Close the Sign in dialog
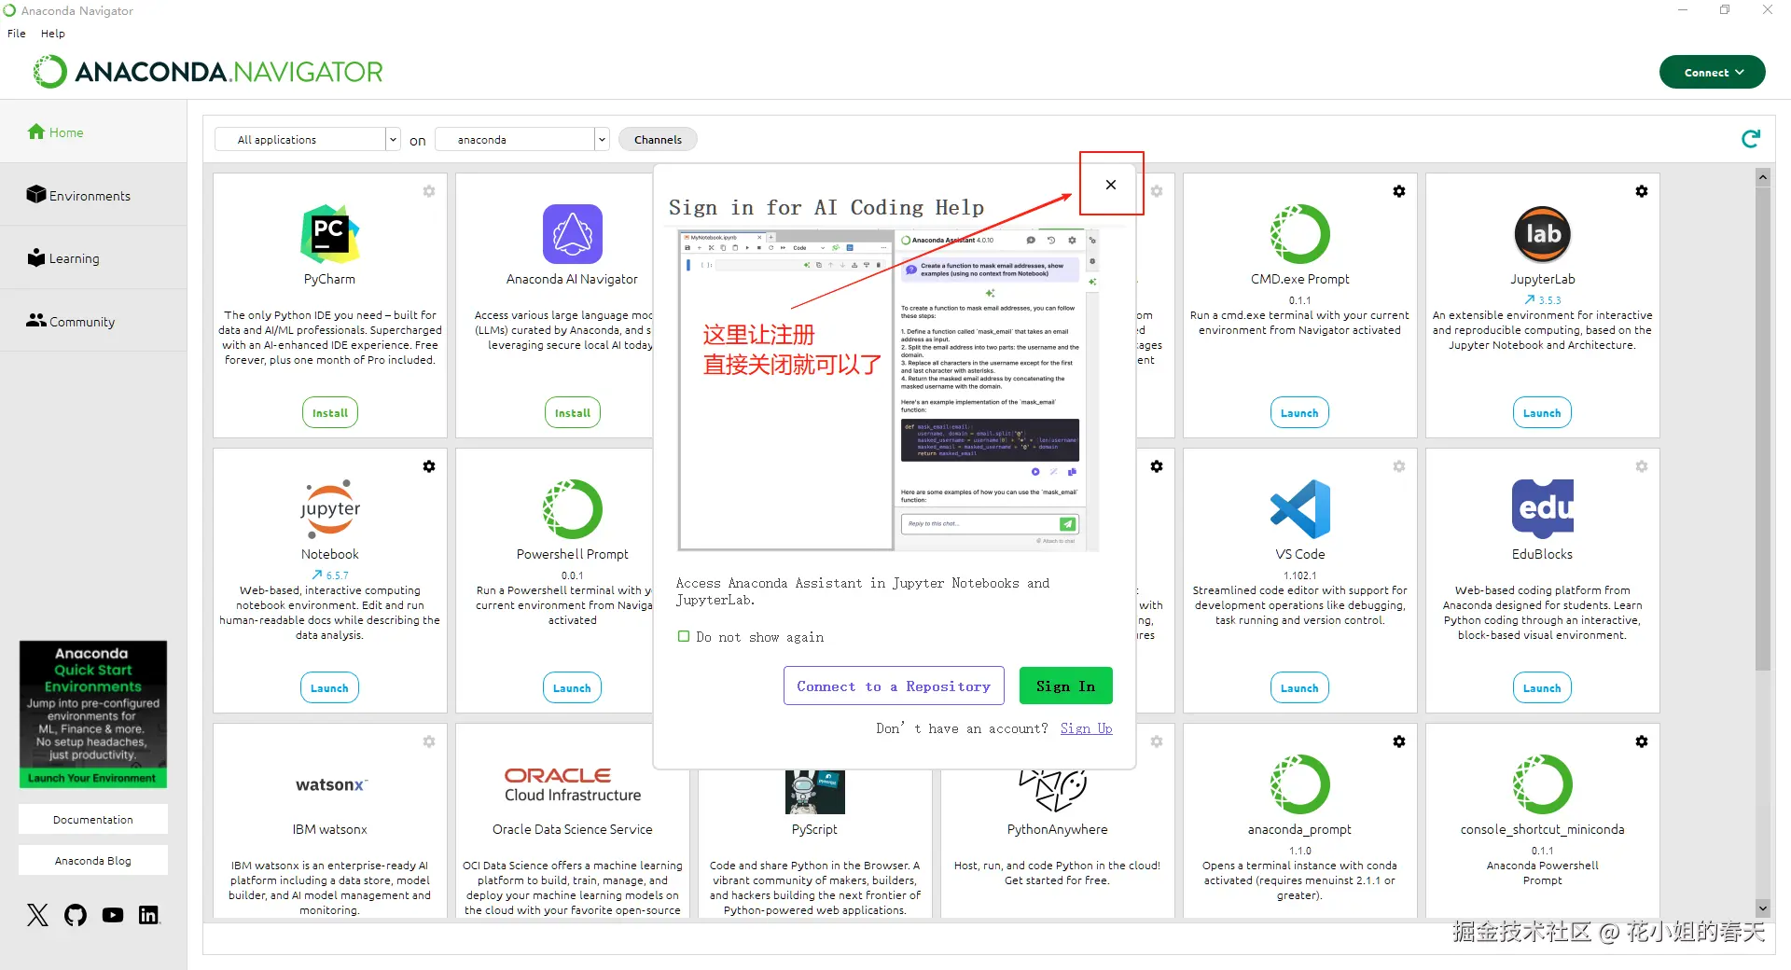This screenshot has height=970, width=1791. click(x=1111, y=185)
